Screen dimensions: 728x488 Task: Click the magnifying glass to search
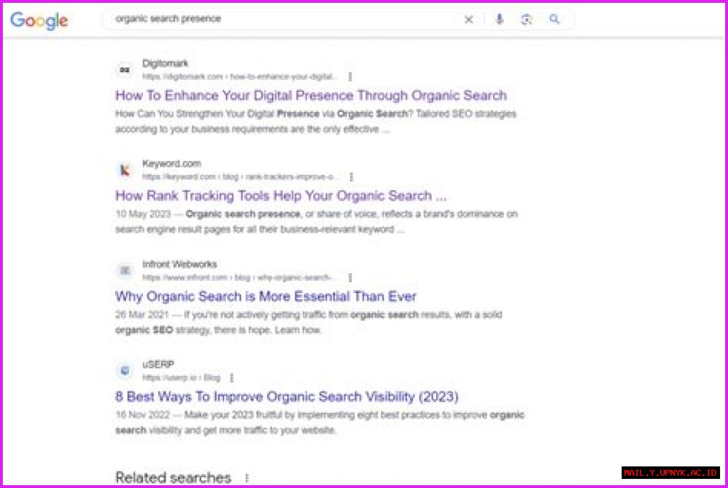[554, 19]
